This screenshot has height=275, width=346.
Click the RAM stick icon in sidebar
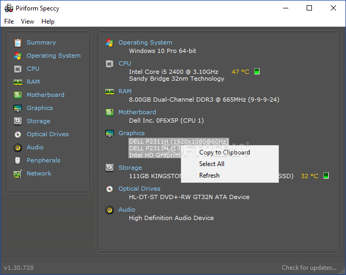18,82
